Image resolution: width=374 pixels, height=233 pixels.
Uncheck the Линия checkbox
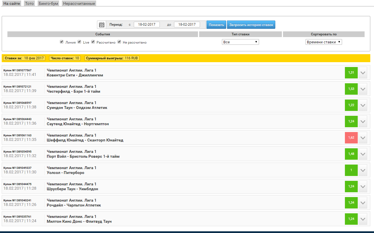[x=62, y=42]
